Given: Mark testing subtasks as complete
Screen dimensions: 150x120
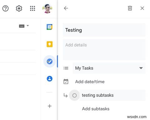Looking at the screenshot, I should [x=74, y=95].
